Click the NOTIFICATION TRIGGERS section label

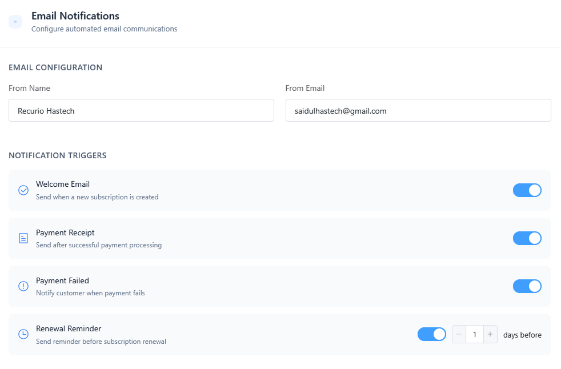[58, 155]
